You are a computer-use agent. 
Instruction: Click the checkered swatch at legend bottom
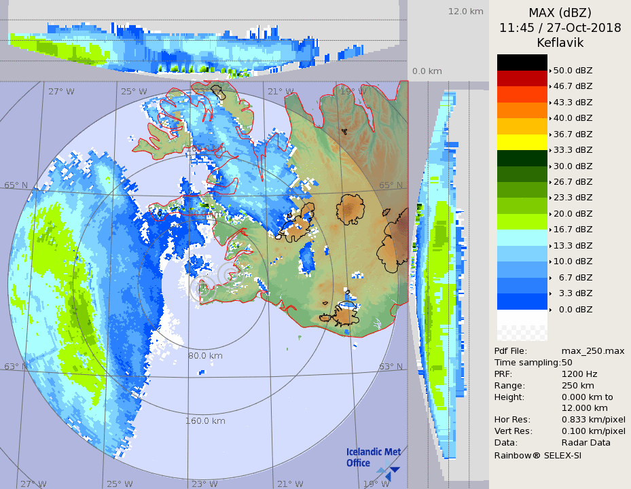click(522, 333)
